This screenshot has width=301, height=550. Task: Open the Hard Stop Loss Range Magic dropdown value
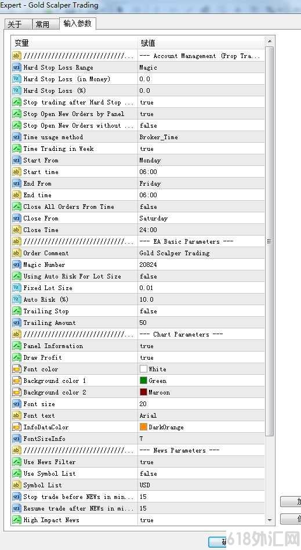pyautogui.click(x=201, y=68)
